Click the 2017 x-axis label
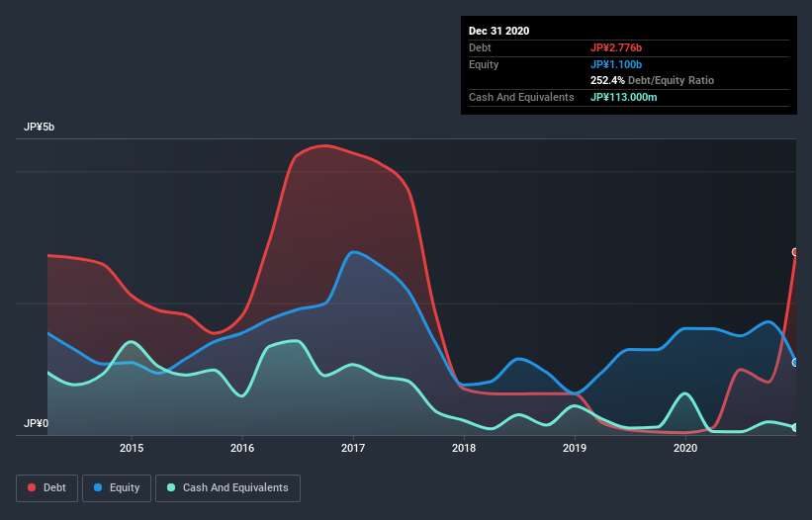Screen dimensions: 812x520 tap(353, 448)
